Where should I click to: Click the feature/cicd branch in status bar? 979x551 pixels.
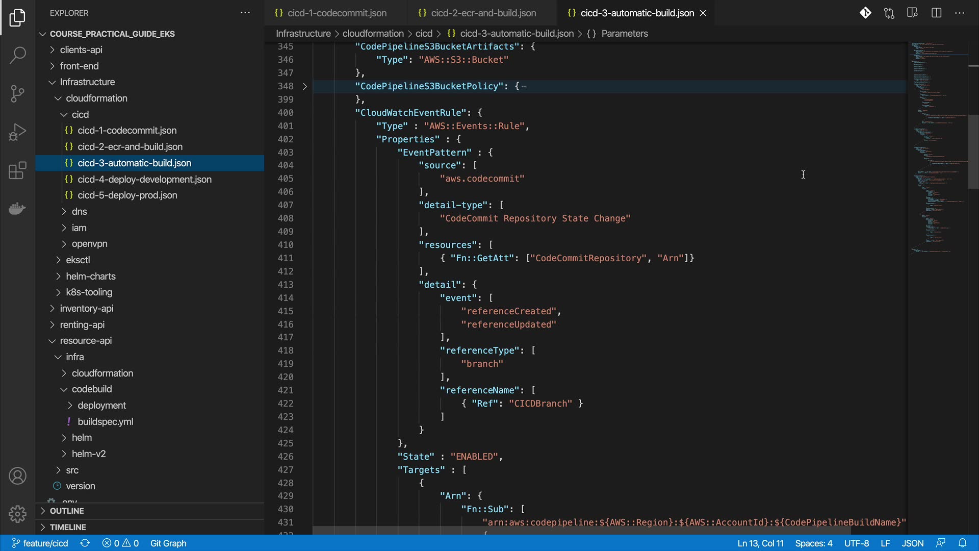tap(40, 543)
